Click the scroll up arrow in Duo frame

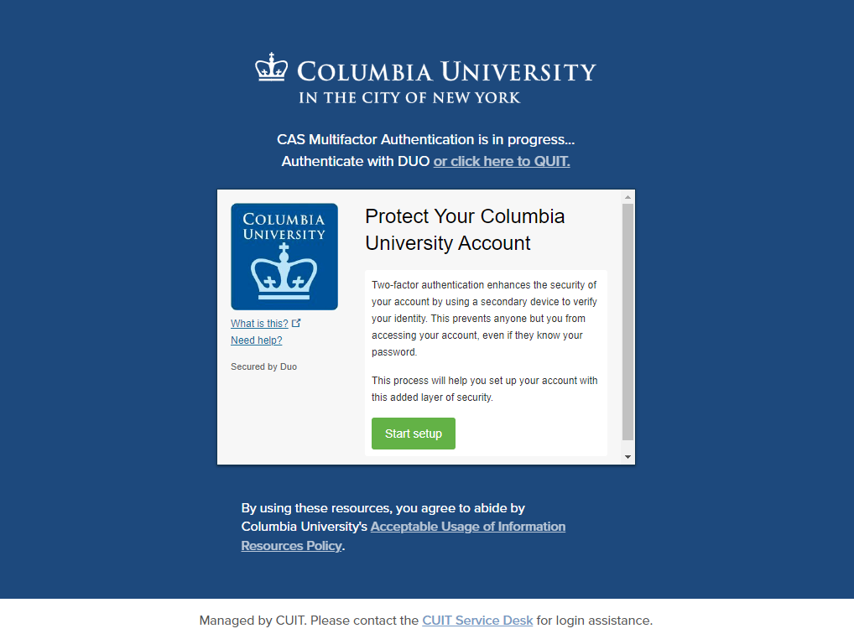point(628,197)
